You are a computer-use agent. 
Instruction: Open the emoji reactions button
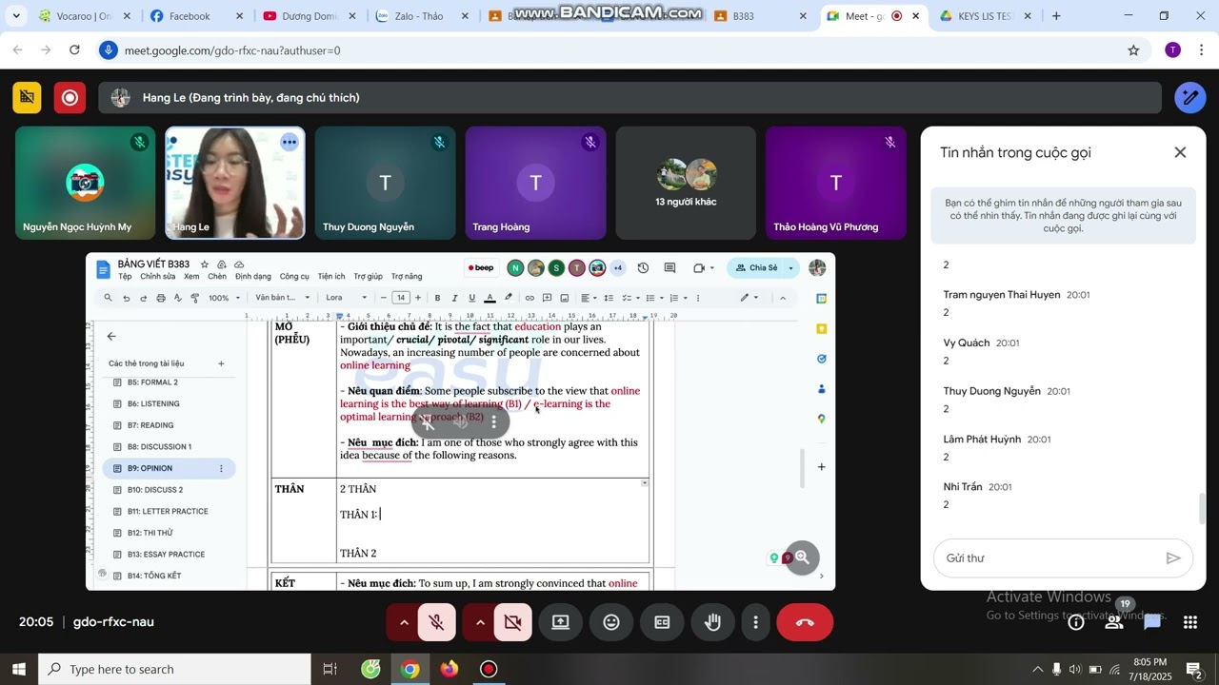[611, 622]
